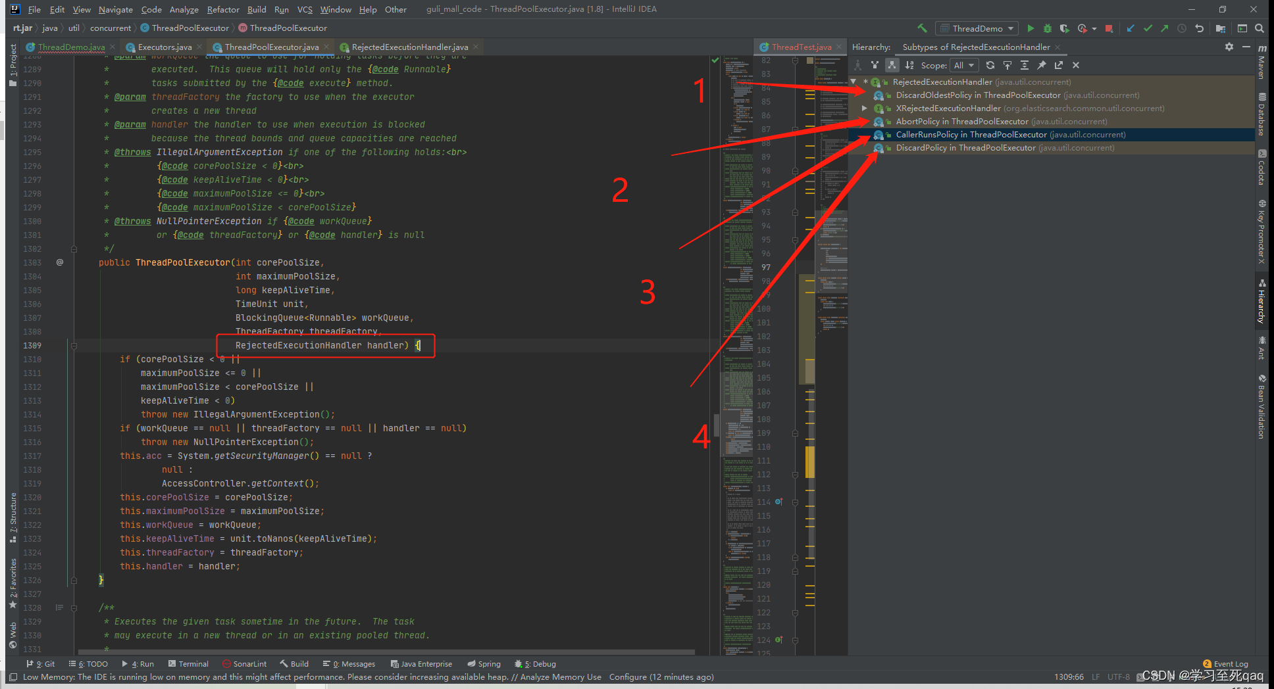Open Project Structure icon
This screenshot has height=689, width=1274.
coord(1221,28)
